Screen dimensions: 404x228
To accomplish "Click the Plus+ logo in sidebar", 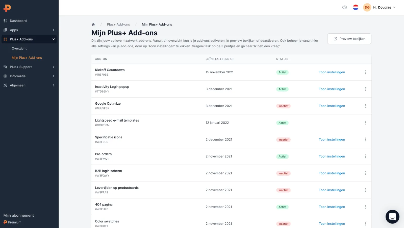I will [x=7, y=8].
